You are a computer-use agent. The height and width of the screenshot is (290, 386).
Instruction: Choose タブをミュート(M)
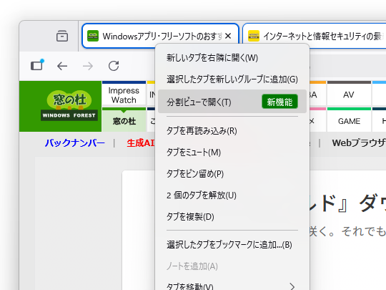[232, 152]
